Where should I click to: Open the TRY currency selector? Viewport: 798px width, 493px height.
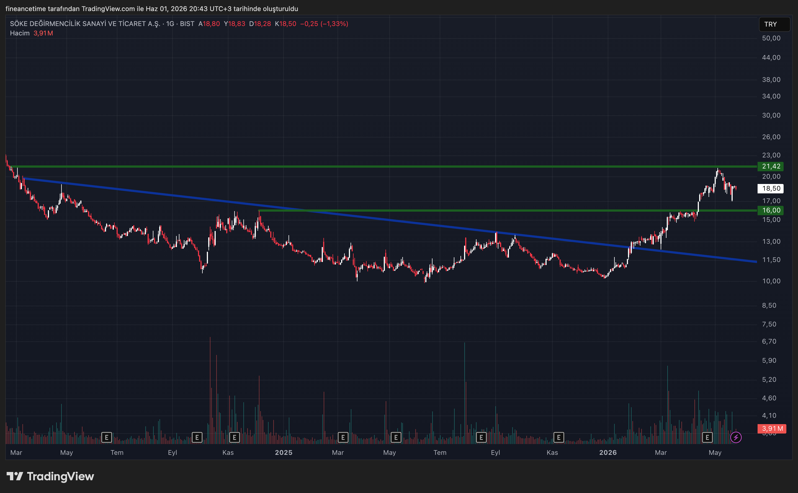coord(774,24)
